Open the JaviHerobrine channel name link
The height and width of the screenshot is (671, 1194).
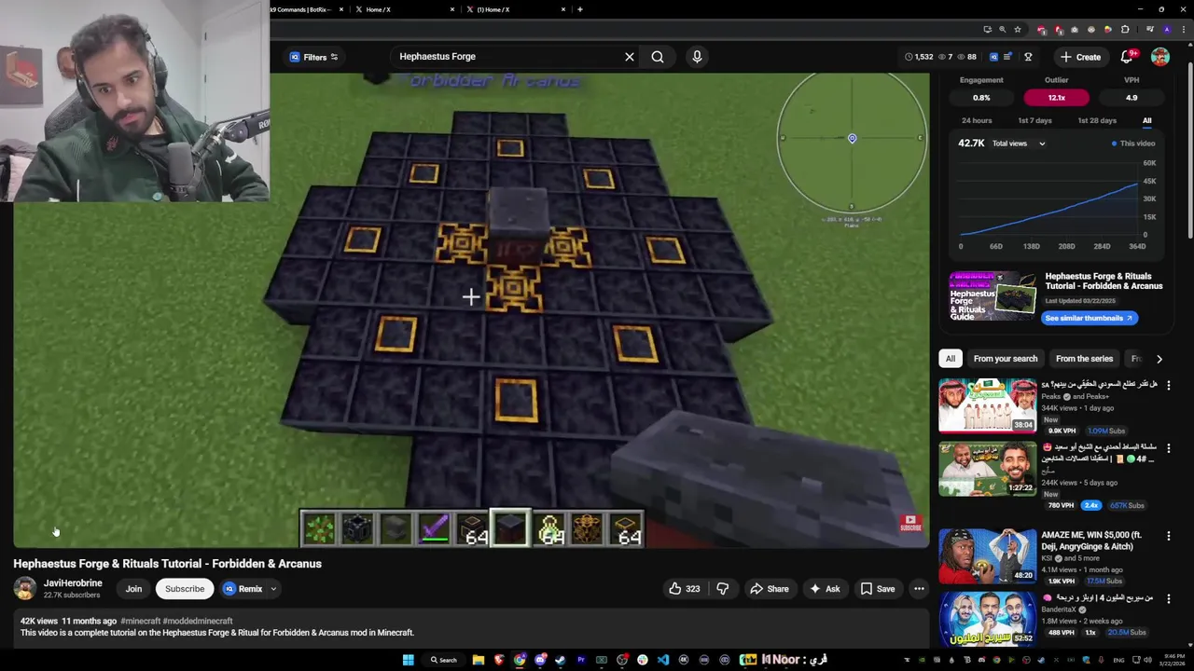73,583
